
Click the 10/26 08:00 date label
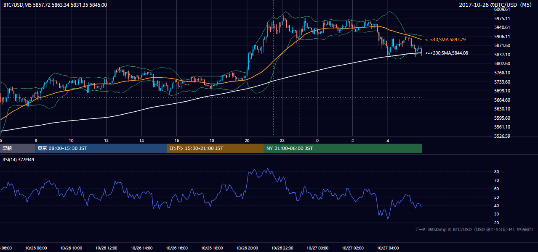coord(36,248)
